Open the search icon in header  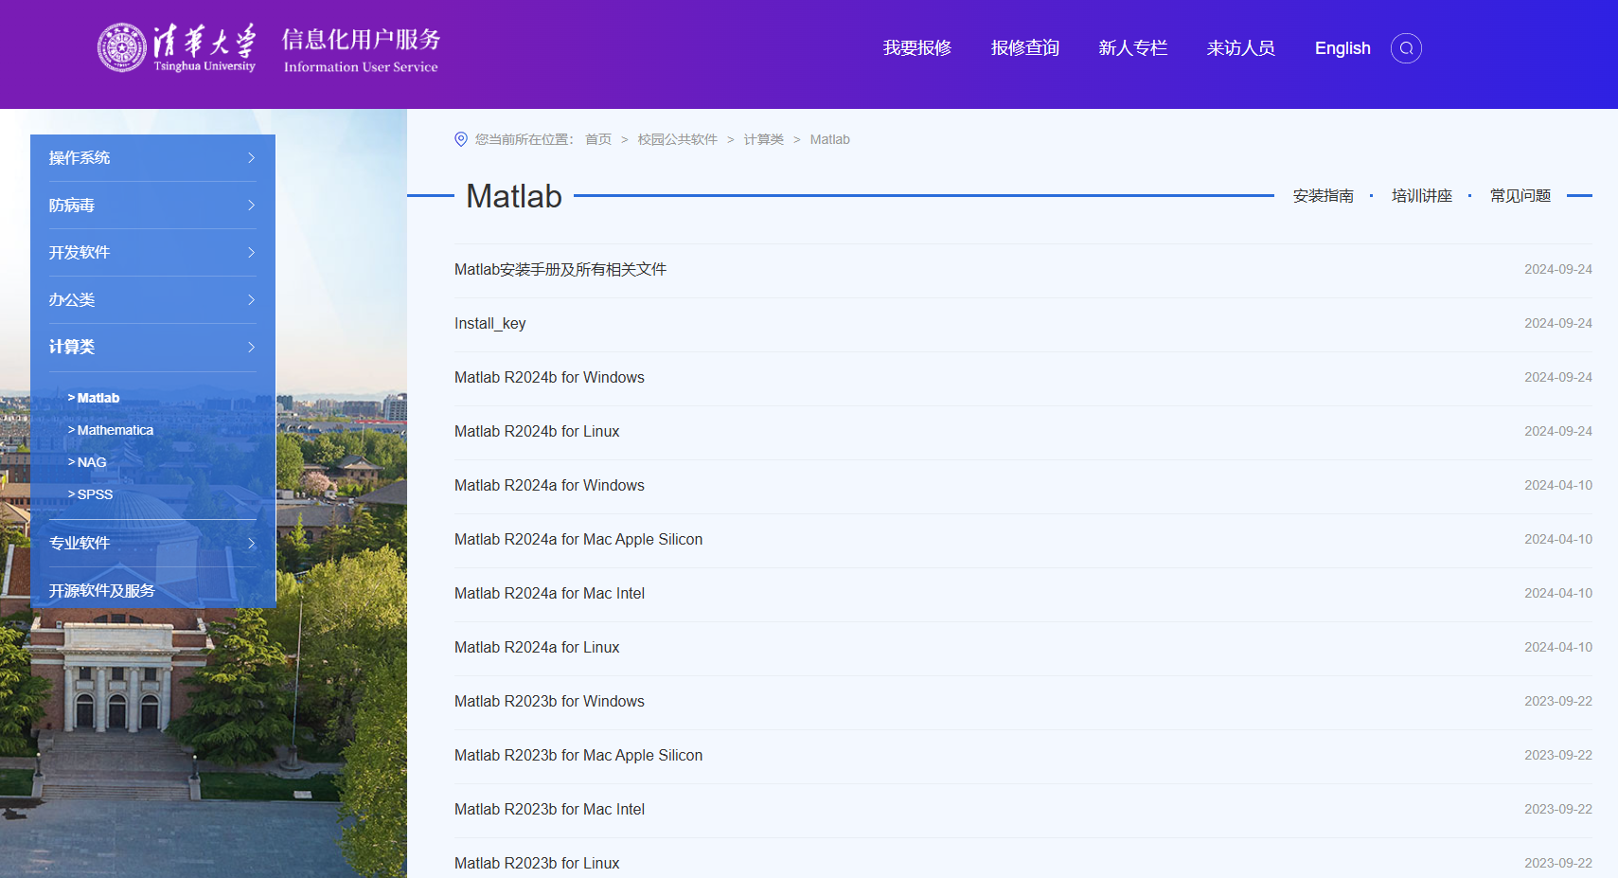(x=1406, y=48)
